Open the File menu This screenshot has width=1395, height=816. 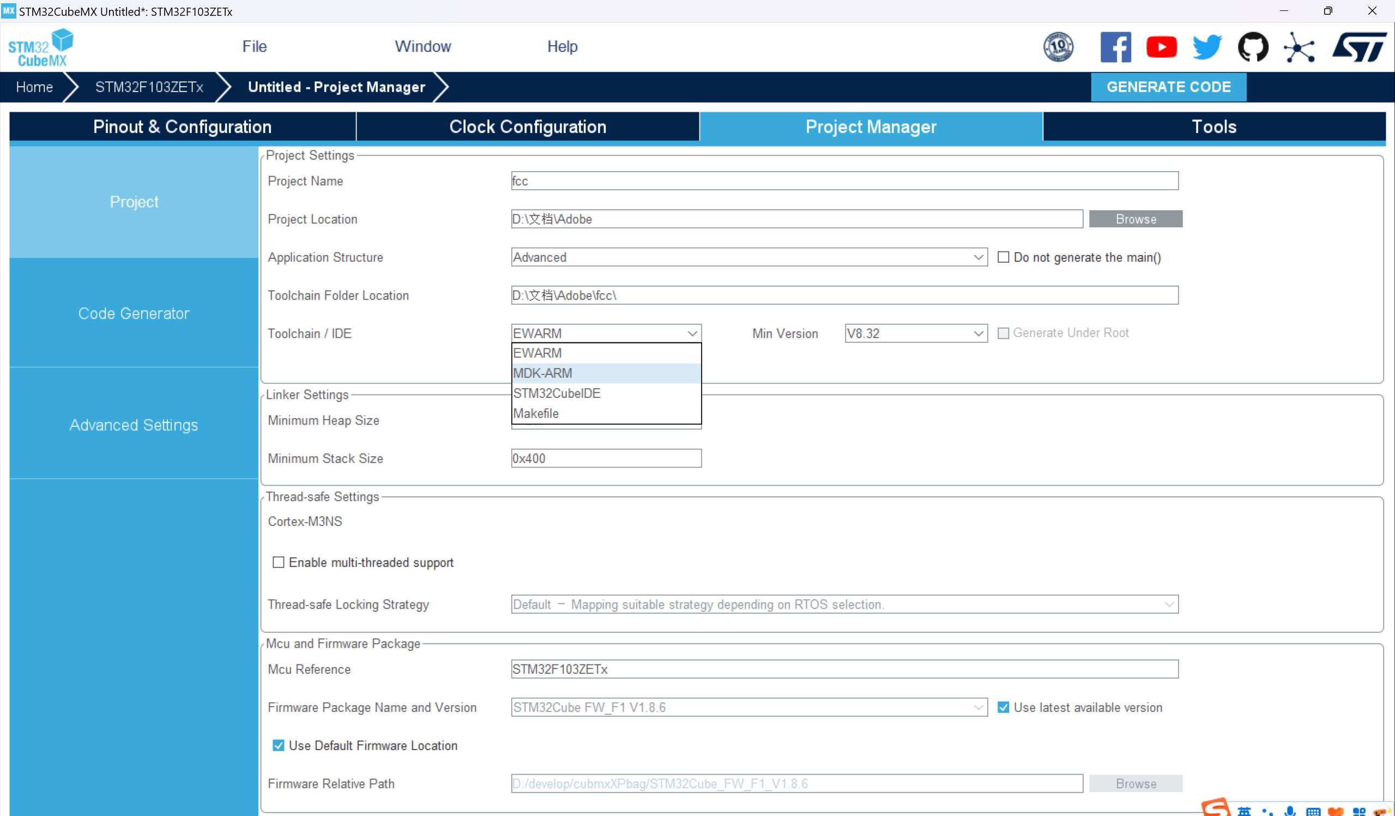pyautogui.click(x=254, y=46)
